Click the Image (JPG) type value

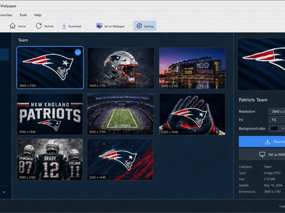pos(272,173)
